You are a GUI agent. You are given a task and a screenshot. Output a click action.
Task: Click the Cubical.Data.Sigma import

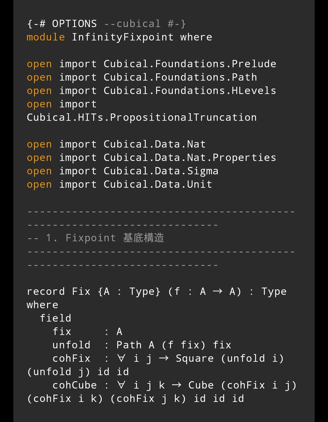(x=161, y=171)
